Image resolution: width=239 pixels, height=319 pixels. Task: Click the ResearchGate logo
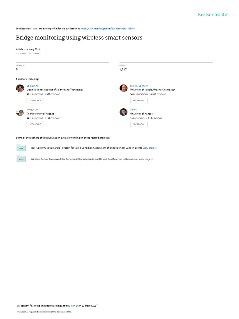pyautogui.click(x=212, y=15)
